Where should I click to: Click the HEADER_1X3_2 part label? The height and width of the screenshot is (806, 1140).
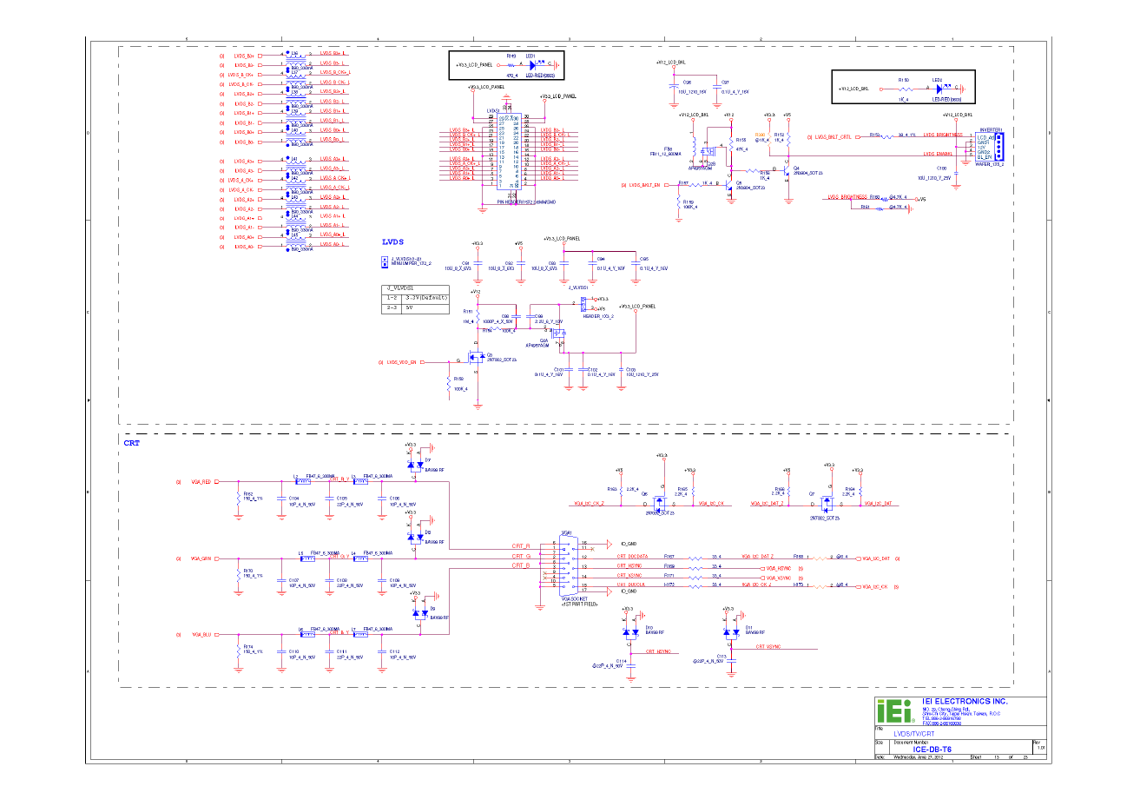[598, 316]
